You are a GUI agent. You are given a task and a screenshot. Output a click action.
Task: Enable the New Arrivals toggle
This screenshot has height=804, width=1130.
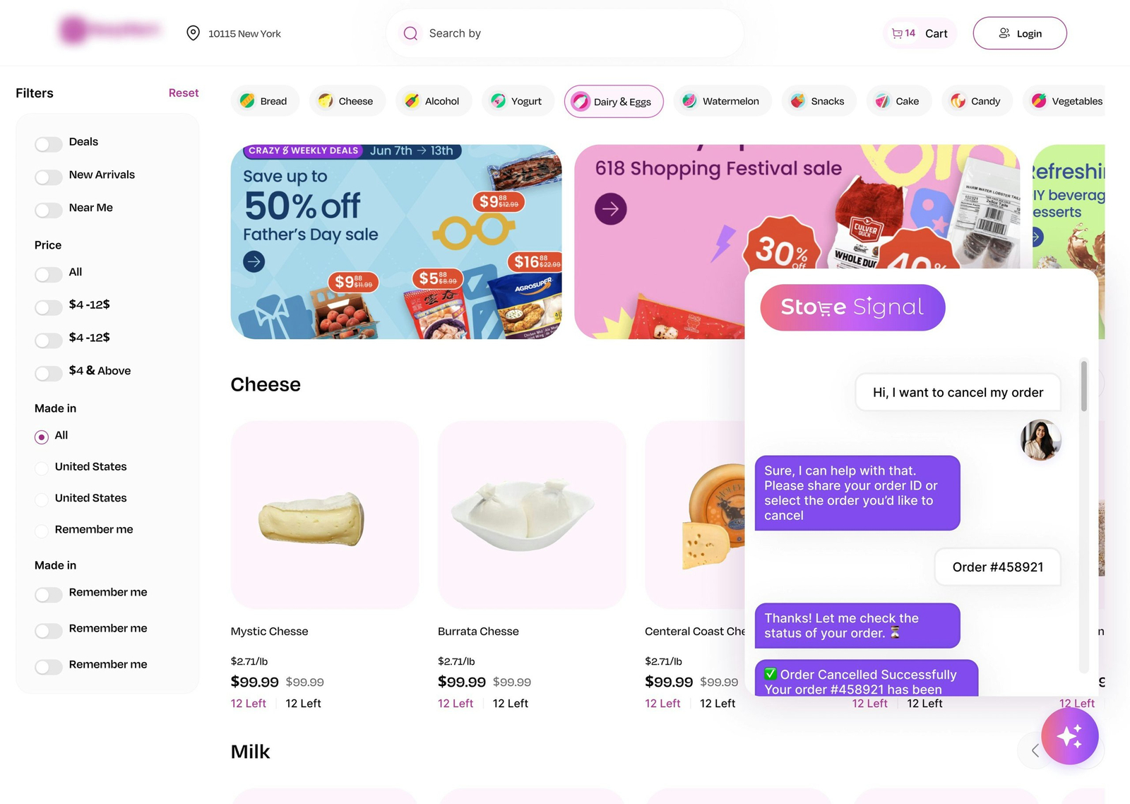coord(49,177)
